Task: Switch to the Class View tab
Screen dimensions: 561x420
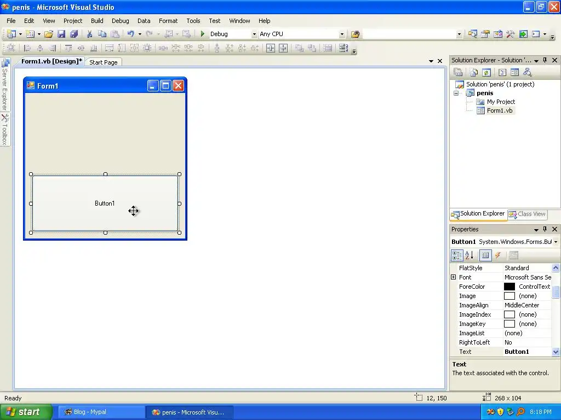Action: click(528, 214)
